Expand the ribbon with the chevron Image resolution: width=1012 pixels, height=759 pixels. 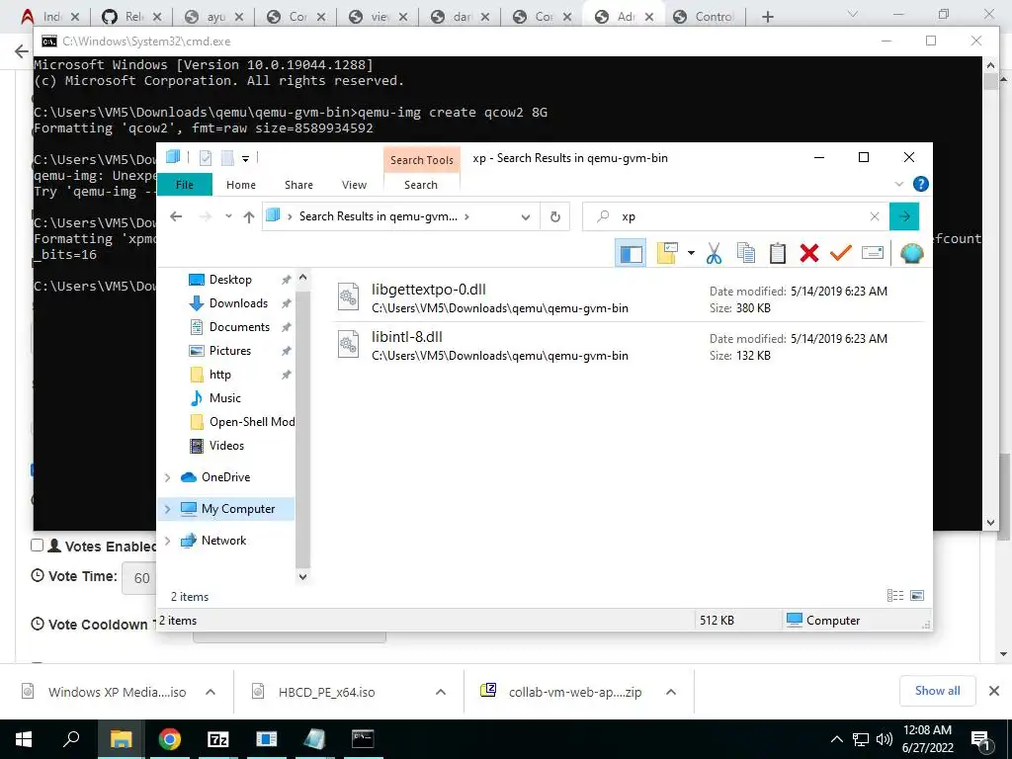pos(898,184)
